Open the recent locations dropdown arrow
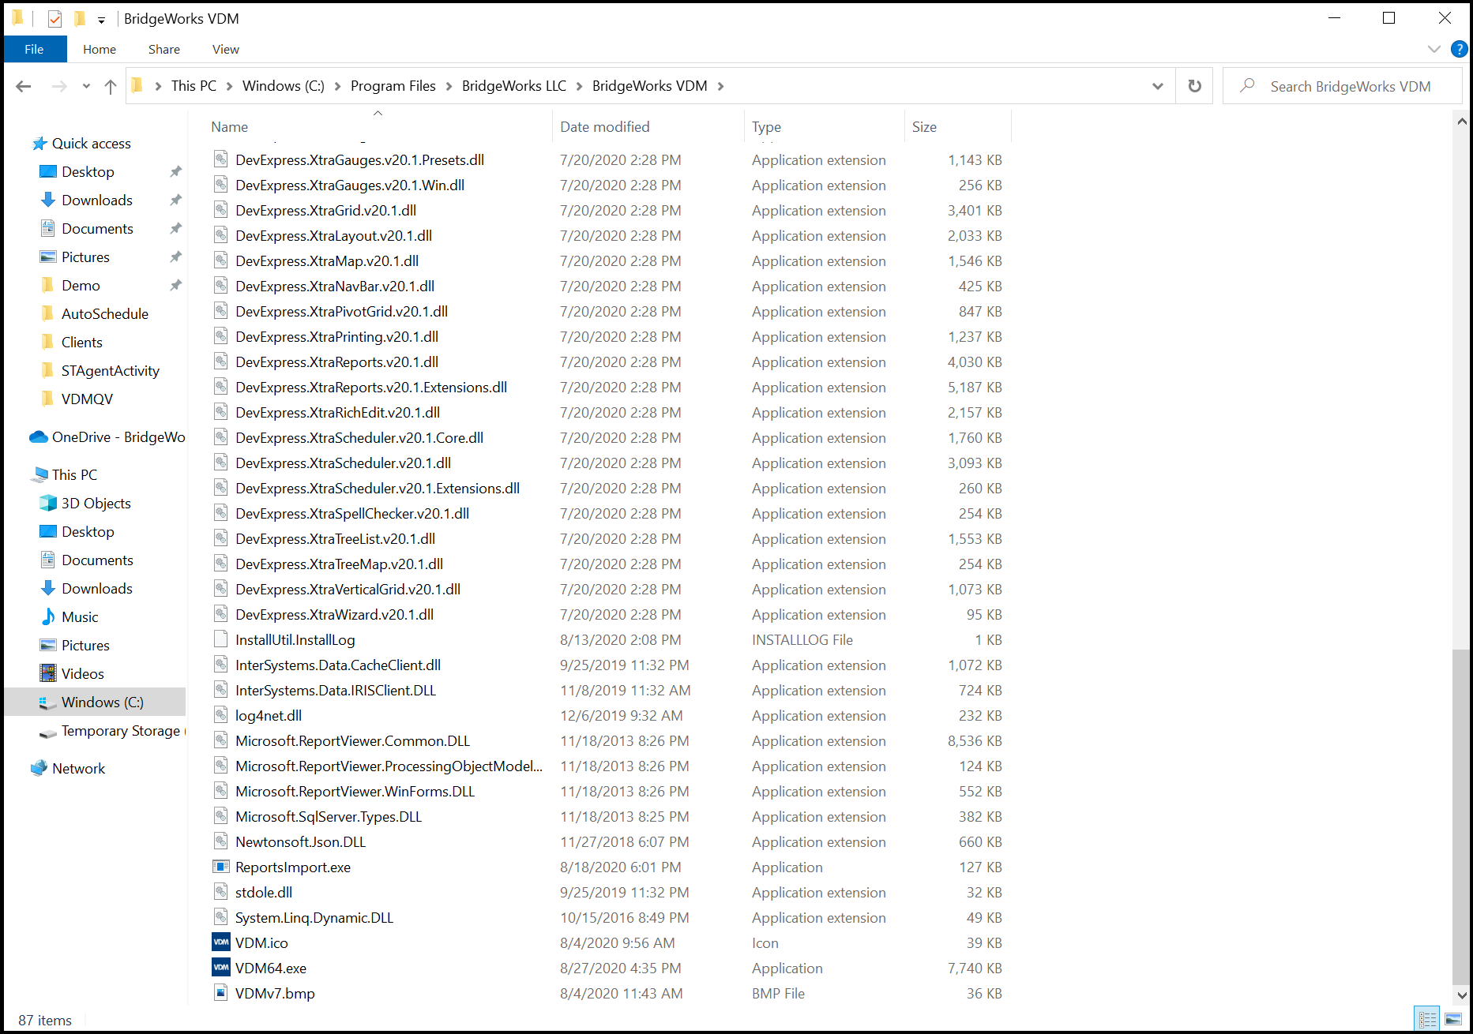The image size is (1473, 1034). (86, 86)
